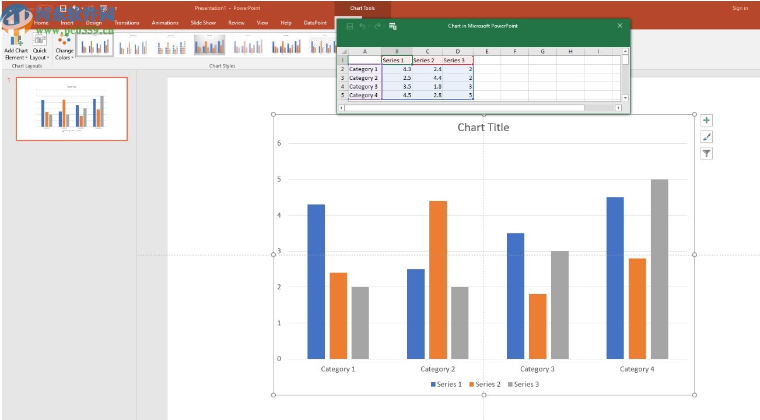
Task: Click the data sheet's horizontal scrollbar thumb
Action: 464,108
